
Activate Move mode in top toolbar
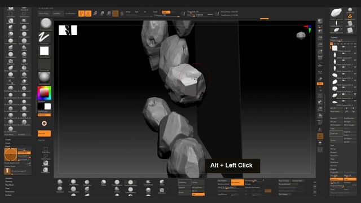(x=95, y=14)
